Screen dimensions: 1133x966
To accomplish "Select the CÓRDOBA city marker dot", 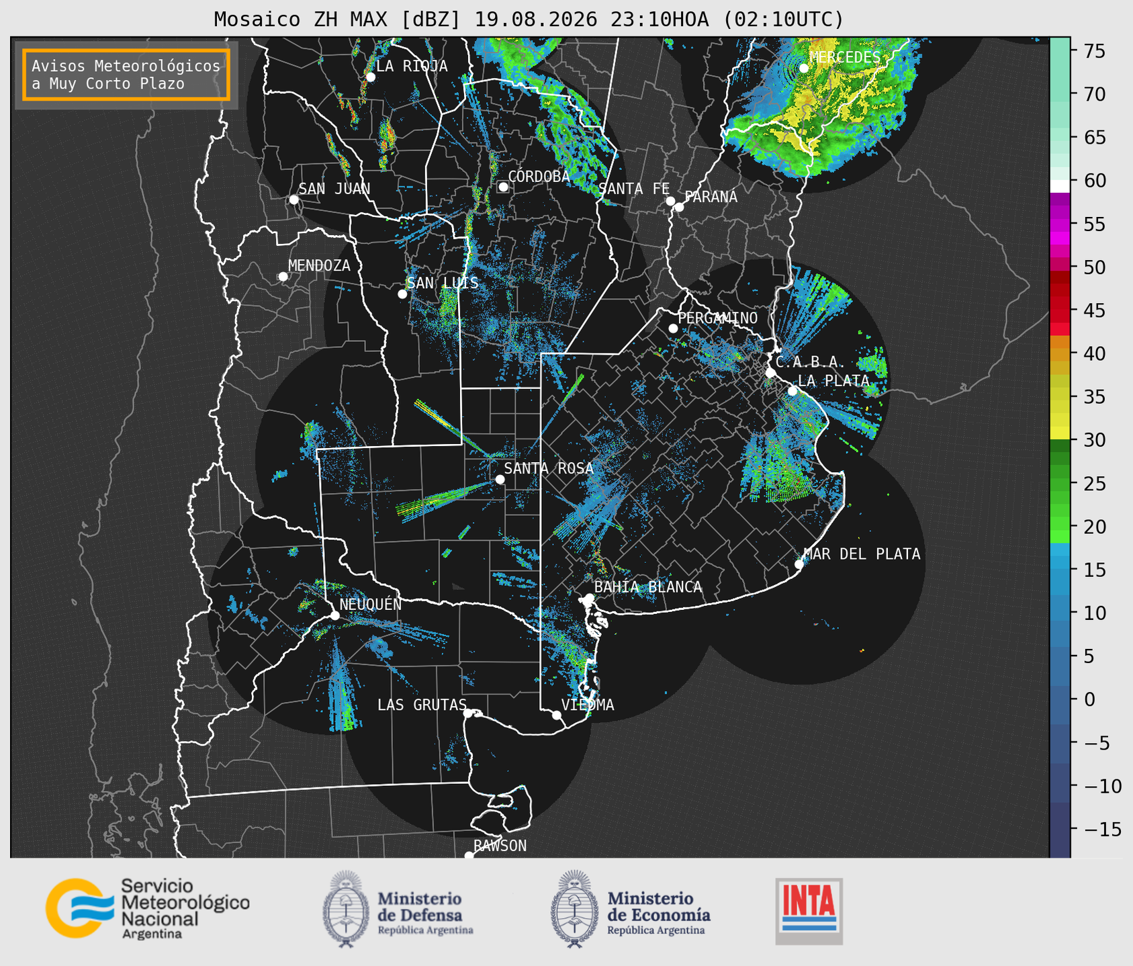I will (x=503, y=187).
